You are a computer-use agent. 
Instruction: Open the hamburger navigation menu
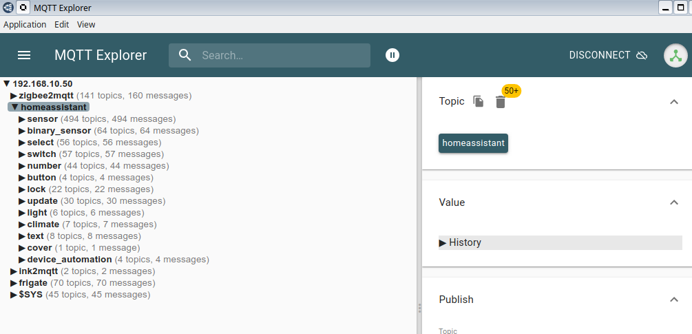tap(24, 56)
